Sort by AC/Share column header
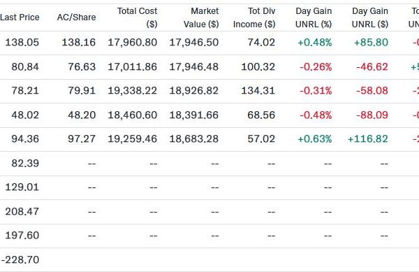 (76, 17)
